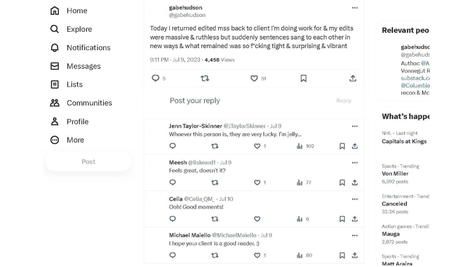This screenshot has height=267, width=452.
Task: Open more options on Jenn Taylor-Skinner's reply
Action: coord(355,126)
